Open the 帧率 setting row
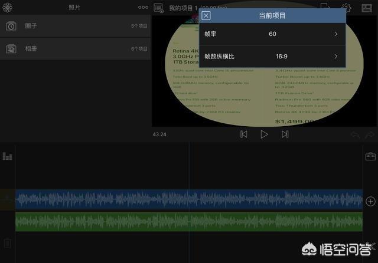 tap(272, 34)
